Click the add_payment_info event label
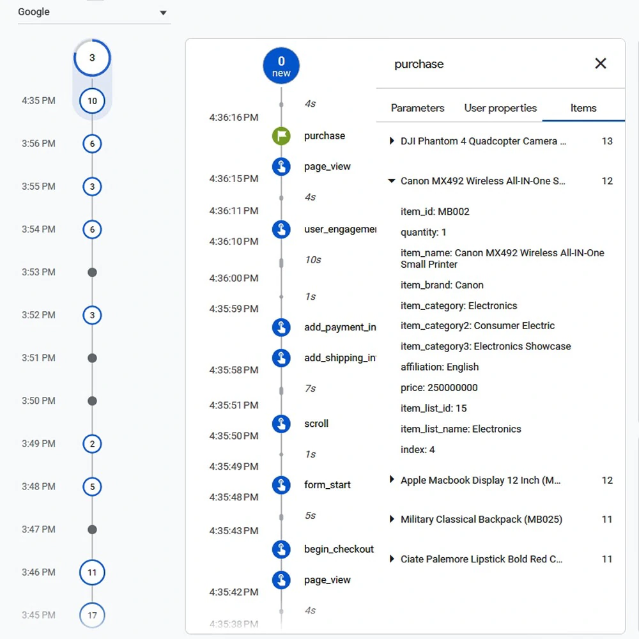This screenshot has height=639, width=639. click(x=340, y=327)
